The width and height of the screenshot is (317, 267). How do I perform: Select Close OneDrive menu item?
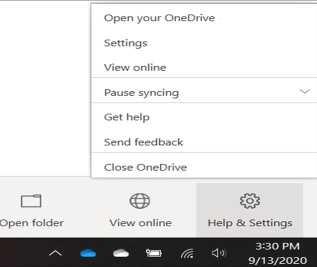[145, 167]
